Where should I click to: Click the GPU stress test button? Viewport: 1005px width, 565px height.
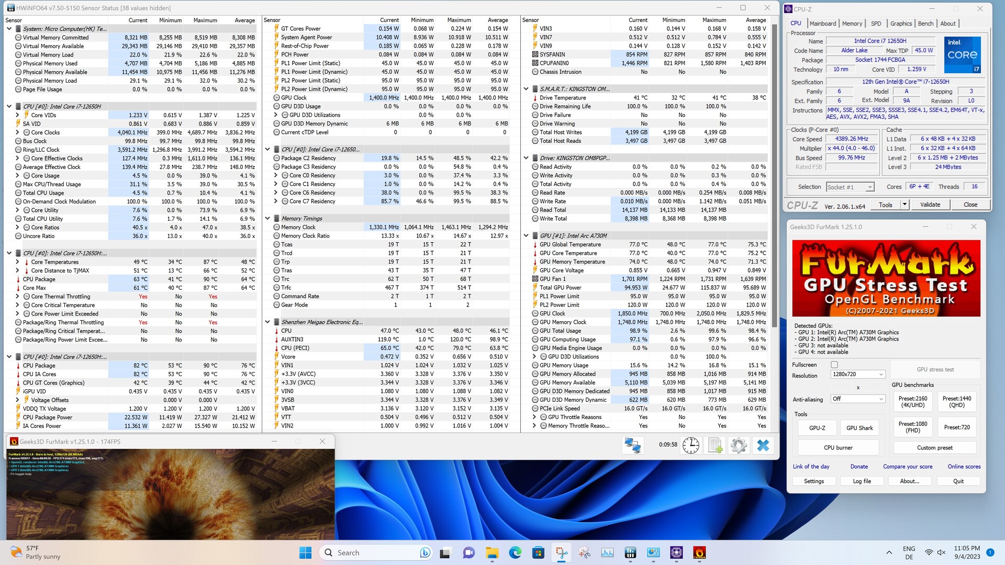point(935,369)
